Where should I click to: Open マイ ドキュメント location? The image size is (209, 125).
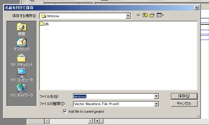coord(21,60)
